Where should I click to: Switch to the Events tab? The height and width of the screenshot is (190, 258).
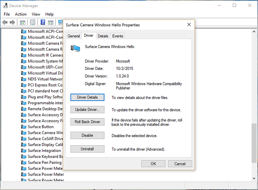[118, 36]
